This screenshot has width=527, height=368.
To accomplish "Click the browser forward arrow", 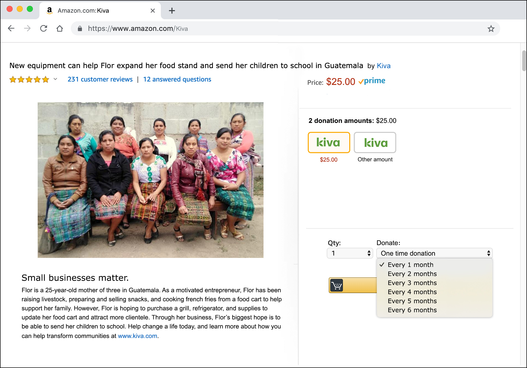I will pyautogui.click(x=27, y=28).
